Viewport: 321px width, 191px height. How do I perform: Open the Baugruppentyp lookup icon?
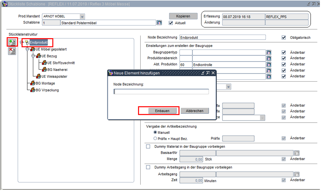point(269,52)
